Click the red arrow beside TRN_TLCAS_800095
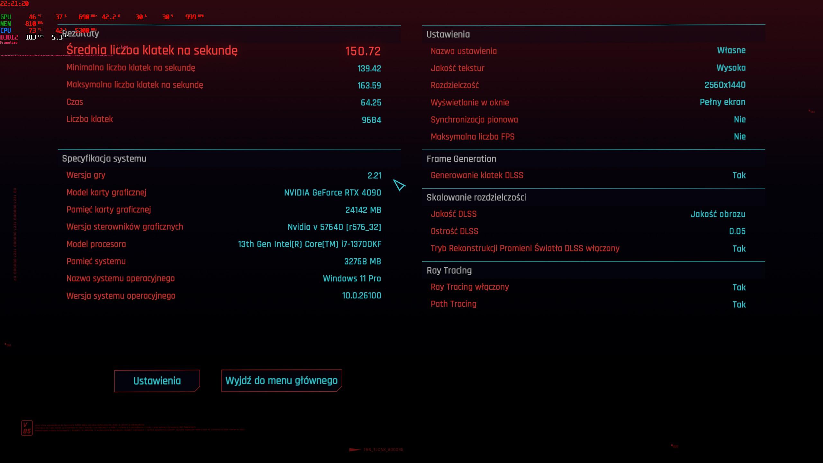Image resolution: width=823 pixels, height=463 pixels. [355, 449]
